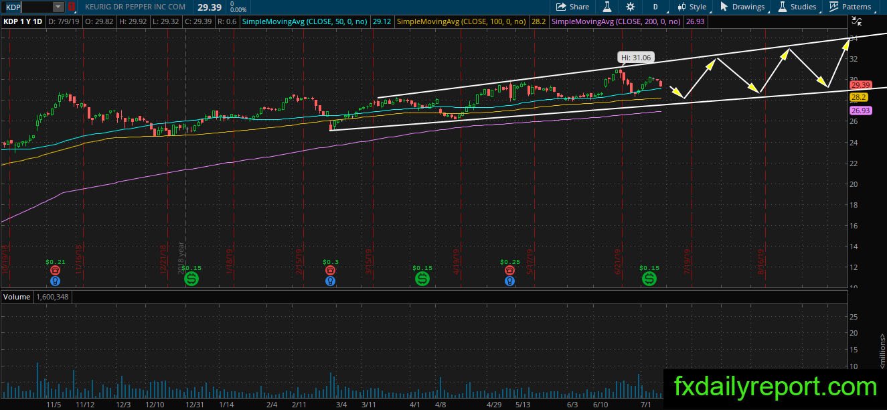Click the $0.3 earnings phone icon

pyautogui.click(x=330, y=270)
